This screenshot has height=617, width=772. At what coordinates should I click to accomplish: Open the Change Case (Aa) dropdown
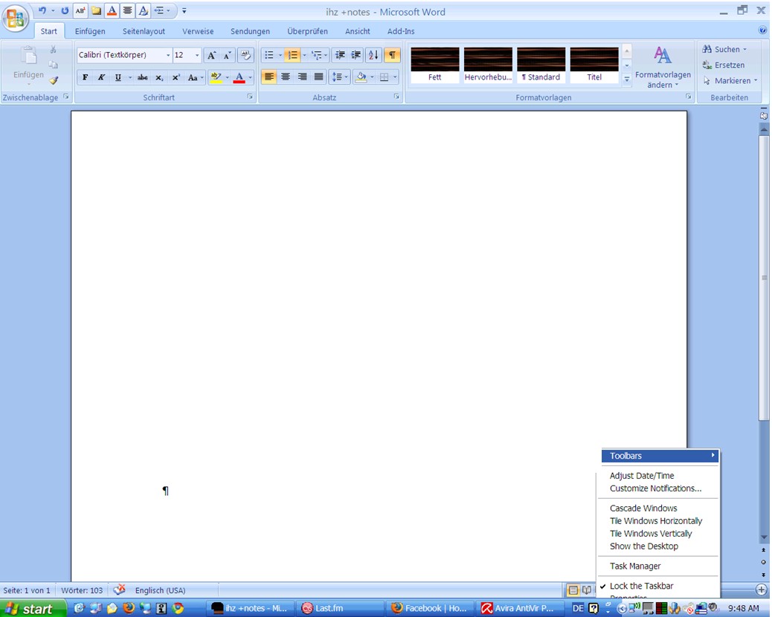pos(195,77)
